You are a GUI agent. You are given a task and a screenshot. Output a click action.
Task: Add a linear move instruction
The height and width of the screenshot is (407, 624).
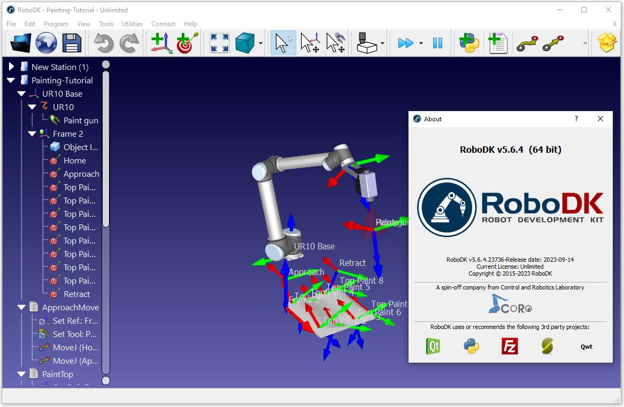(553, 43)
